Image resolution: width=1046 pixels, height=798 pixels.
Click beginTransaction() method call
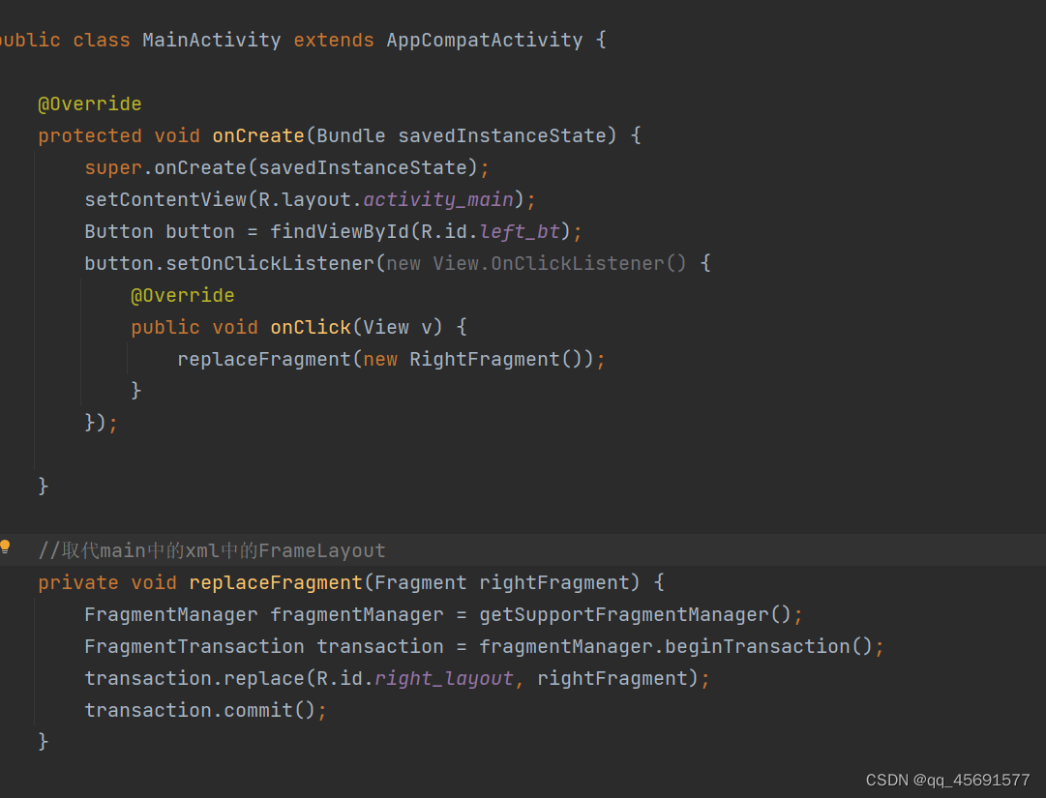point(768,647)
